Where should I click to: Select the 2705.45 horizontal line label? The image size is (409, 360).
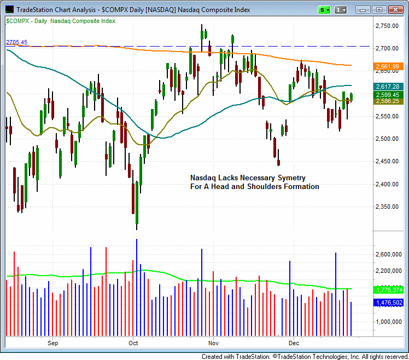(x=17, y=42)
